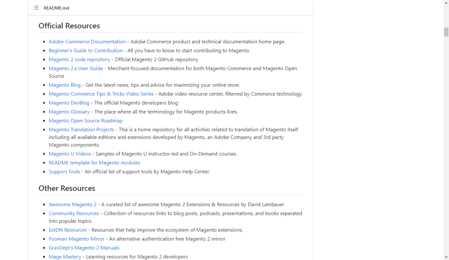Click text 'Official Magento 2 GitHub repository'
This screenshot has height=260, width=449.
point(157,59)
